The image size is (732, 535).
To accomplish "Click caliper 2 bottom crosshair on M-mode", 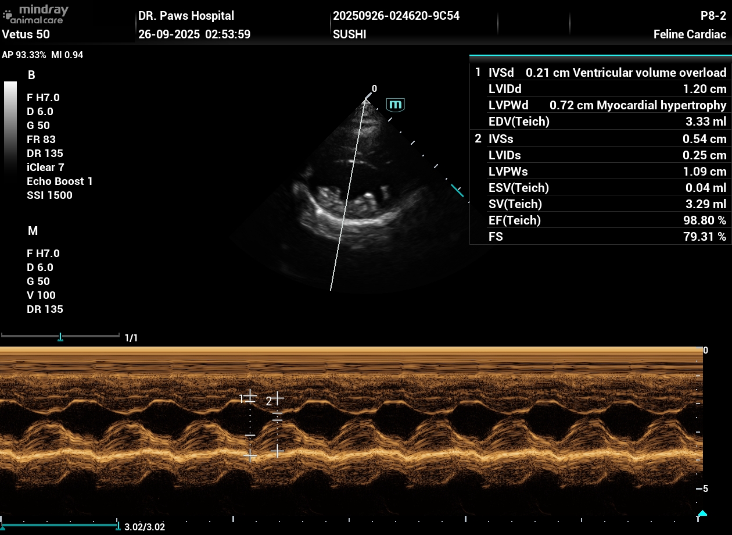I will coord(278,451).
